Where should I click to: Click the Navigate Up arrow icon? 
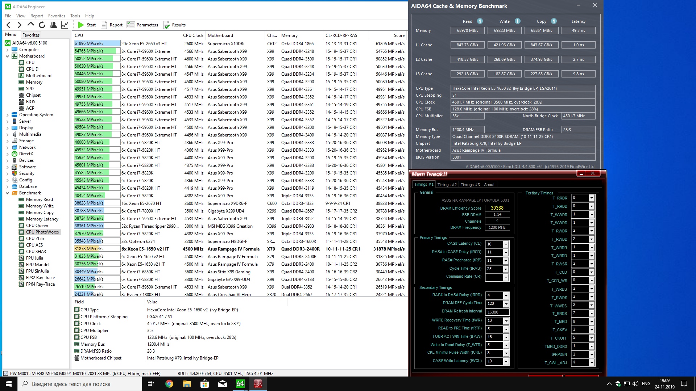(x=31, y=25)
